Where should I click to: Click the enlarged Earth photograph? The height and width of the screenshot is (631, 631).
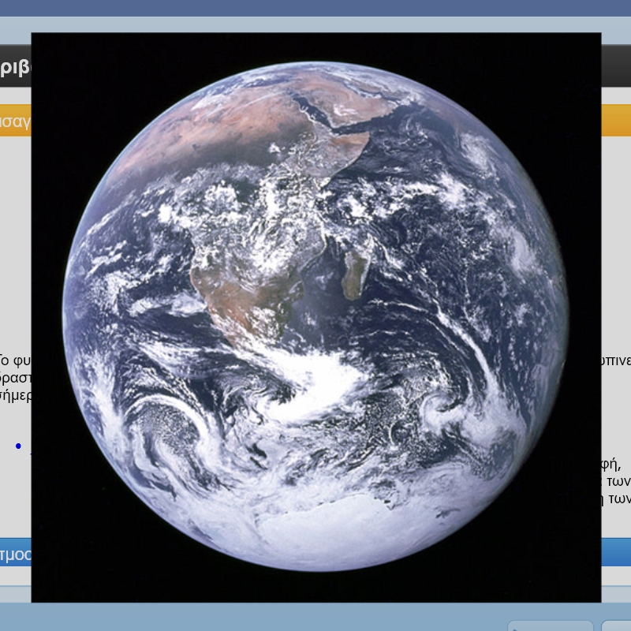316,317
